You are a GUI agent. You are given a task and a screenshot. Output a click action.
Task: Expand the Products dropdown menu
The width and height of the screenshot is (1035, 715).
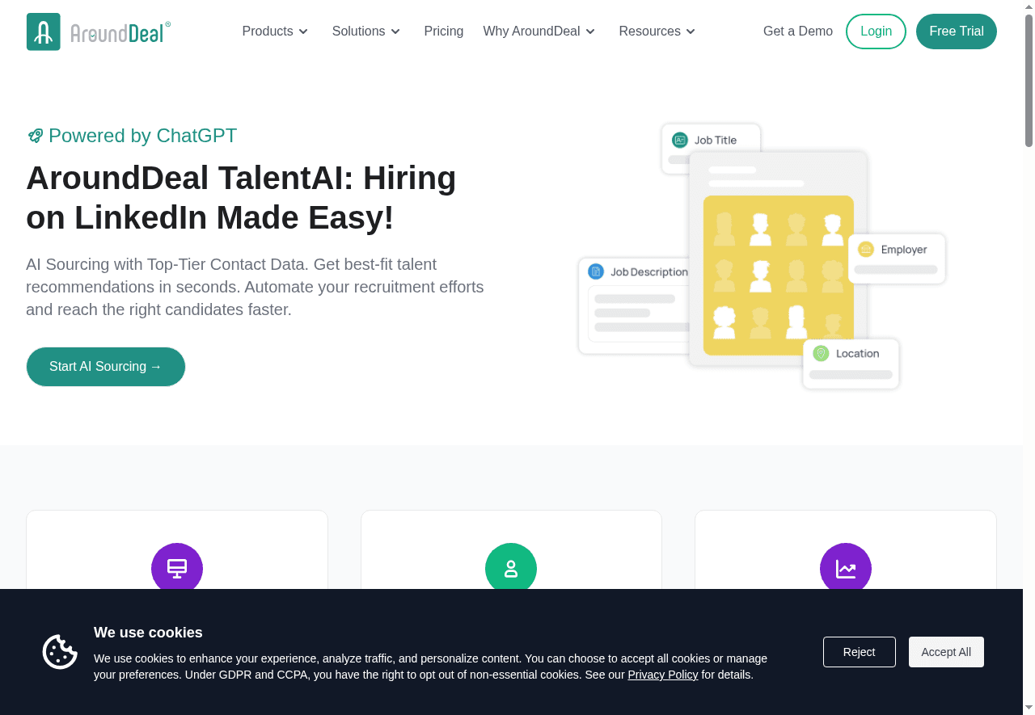tap(275, 32)
